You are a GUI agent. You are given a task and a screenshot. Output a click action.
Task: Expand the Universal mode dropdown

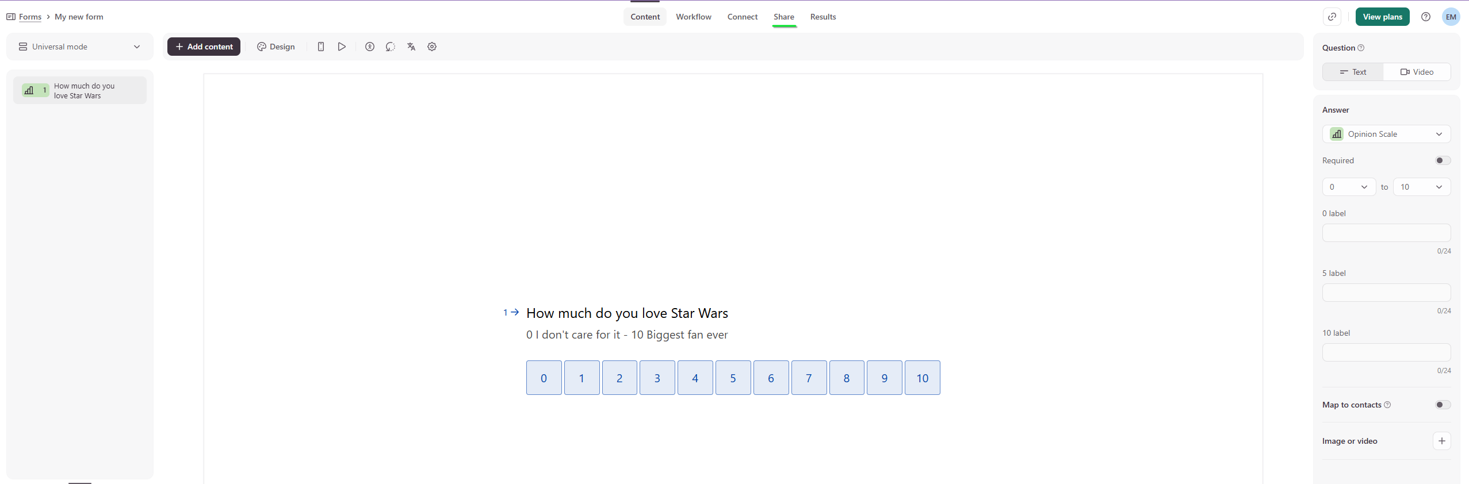pyautogui.click(x=80, y=47)
